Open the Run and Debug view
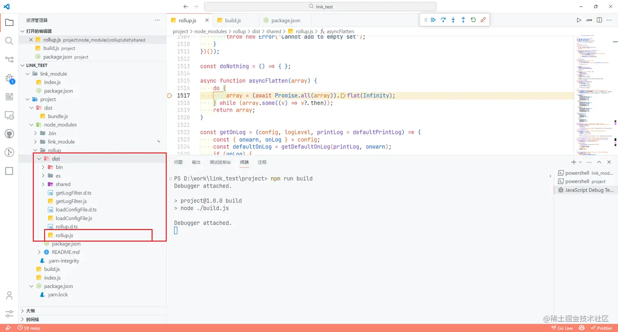Viewport: 618px width, 332px height. pyautogui.click(x=9, y=78)
